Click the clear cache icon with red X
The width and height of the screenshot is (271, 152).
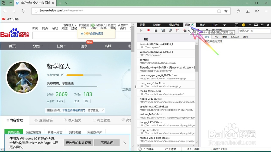pyautogui.click(x=178, y=31)
